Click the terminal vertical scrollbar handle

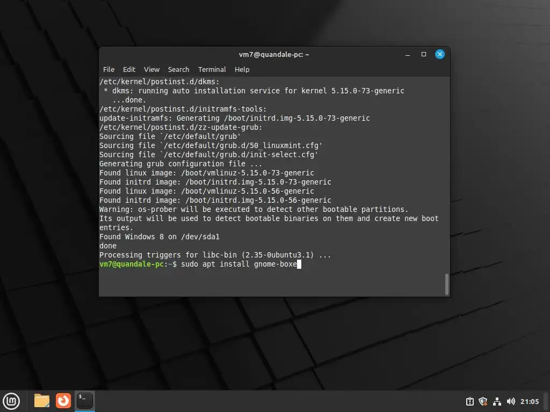[x=446, y=284]
